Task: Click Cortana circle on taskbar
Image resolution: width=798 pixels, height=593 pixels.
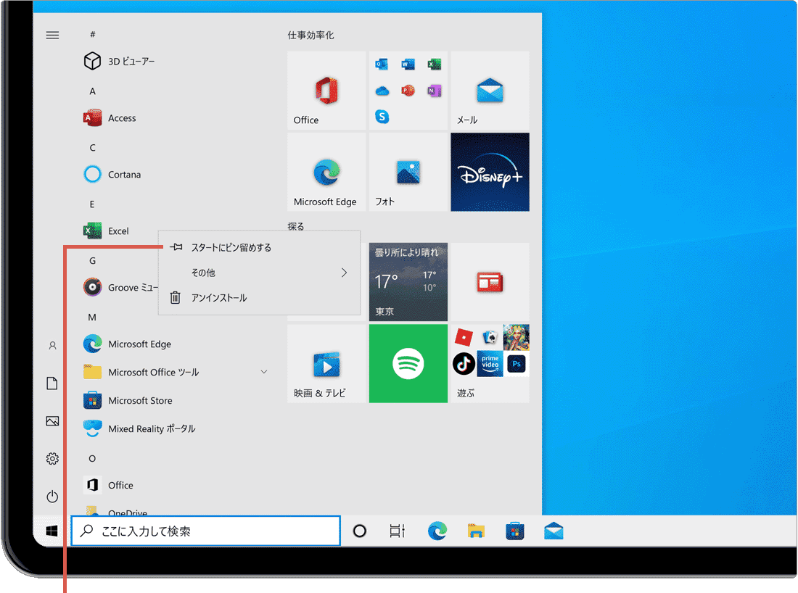Action: pyautogui.click(x=360, y=531)
